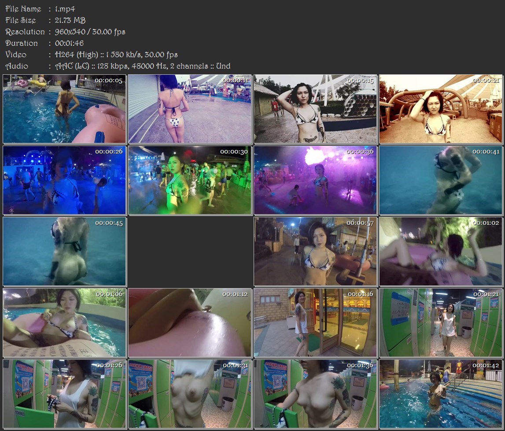Select the '960x540 / 30.00 fps' value

pyautogui.click(x=90, y=32)
